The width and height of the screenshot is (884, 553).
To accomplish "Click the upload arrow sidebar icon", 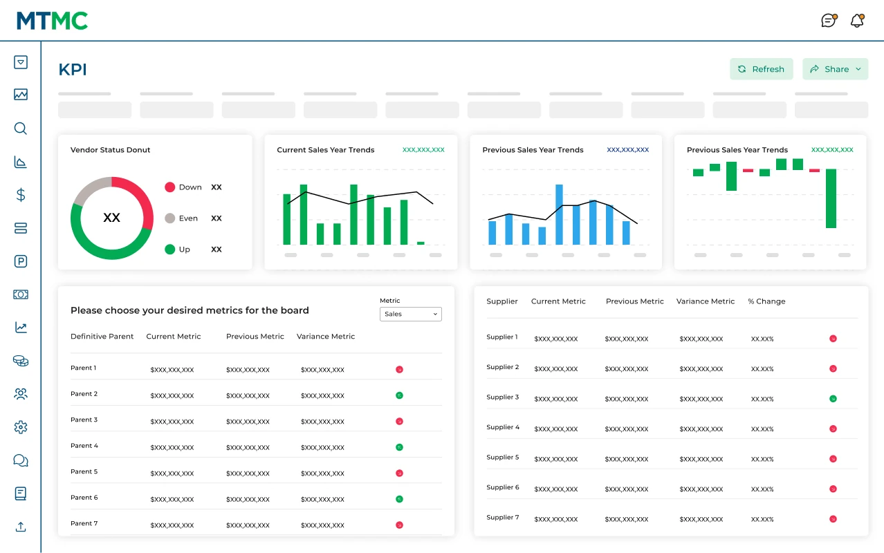I will click(x=21, y=527).
